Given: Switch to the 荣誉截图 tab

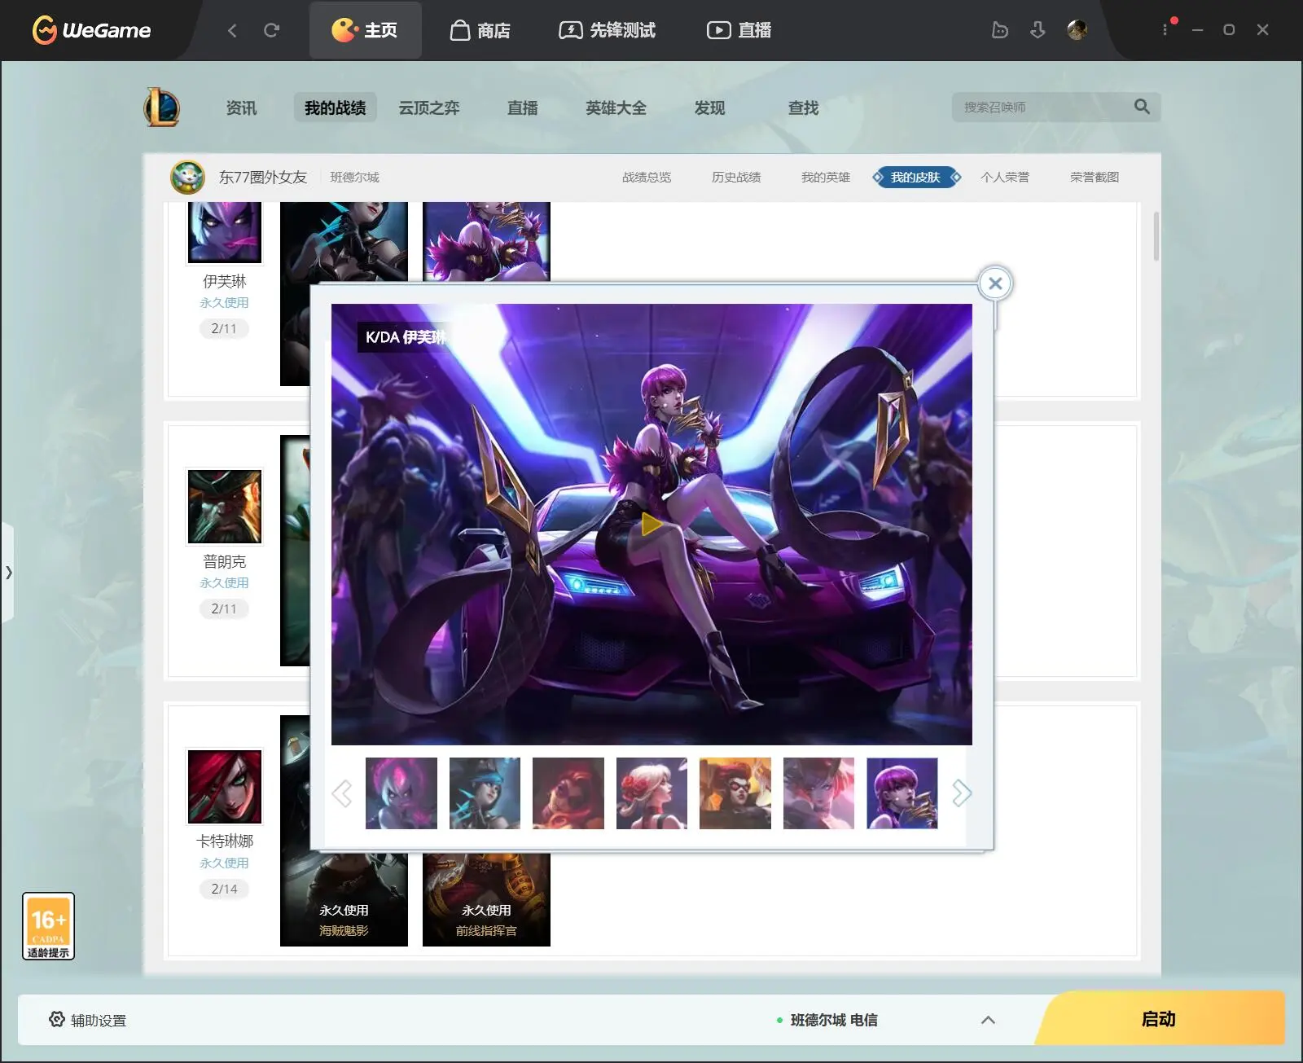Looking at the screenshot, I should coord(1095,177).
